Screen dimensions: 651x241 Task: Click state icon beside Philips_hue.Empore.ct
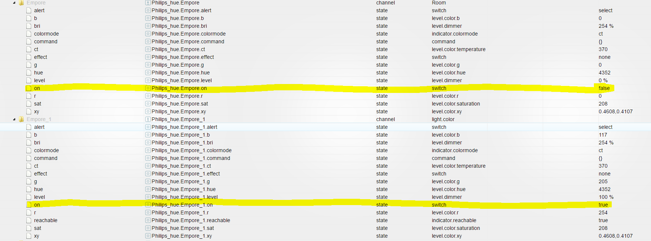click(x=148, y=49)
